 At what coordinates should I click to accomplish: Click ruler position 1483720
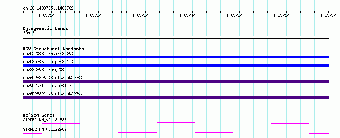pos(94,15)
